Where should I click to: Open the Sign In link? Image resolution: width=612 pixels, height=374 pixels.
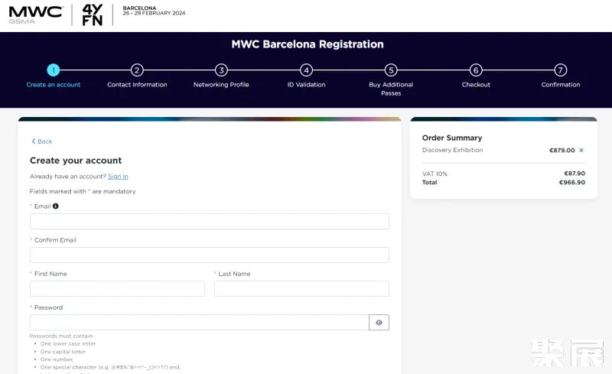(118, 177)
